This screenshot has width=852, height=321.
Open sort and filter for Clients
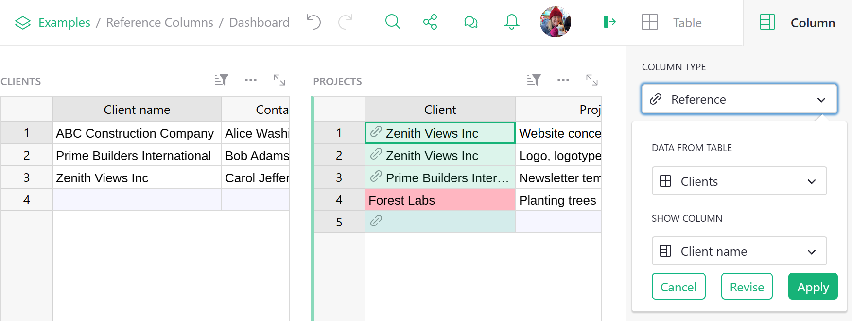(222, 80)
